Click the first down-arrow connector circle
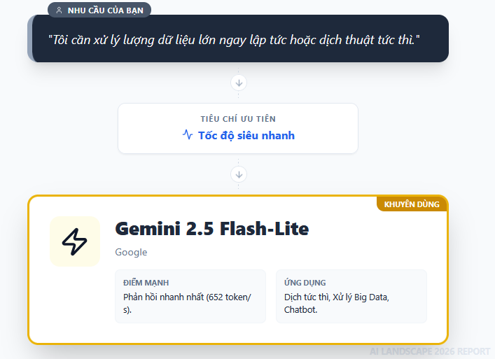 pos(239,83)
